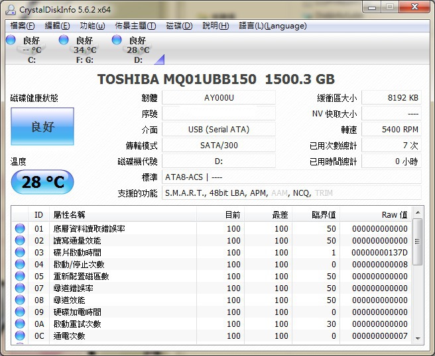
Task: Click the 最差 column header
Action: point(269,214)
